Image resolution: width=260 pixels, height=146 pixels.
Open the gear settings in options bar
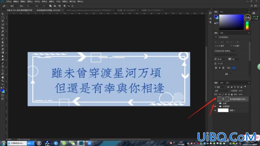coord(65,6)
